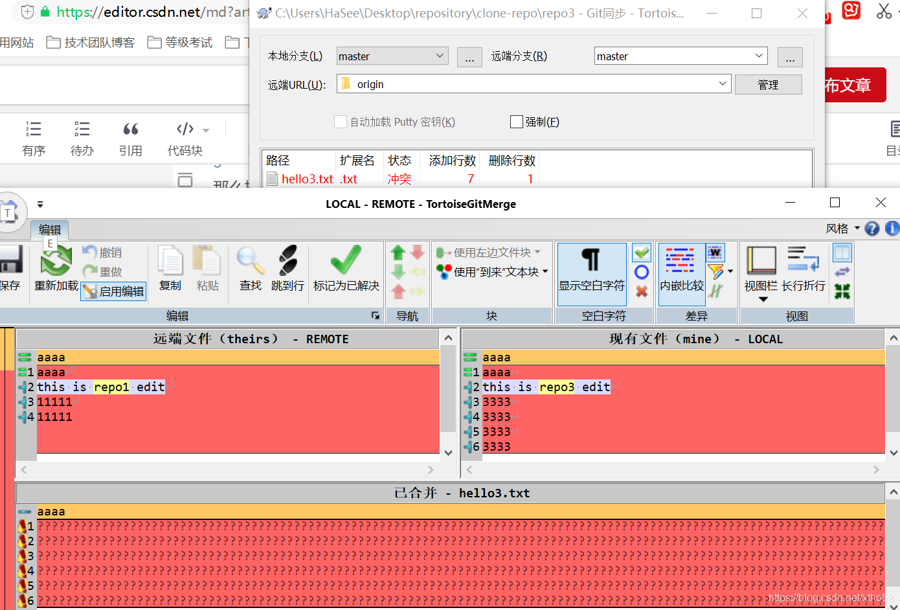Check the 强制(F) force checkbox
900x610 pixels.
click(x=517, y=122)
